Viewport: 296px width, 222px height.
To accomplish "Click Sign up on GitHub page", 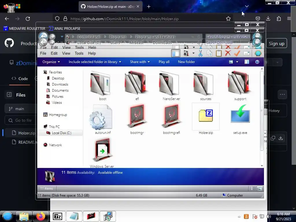I will pyautogui.click(x=276, y=43).
